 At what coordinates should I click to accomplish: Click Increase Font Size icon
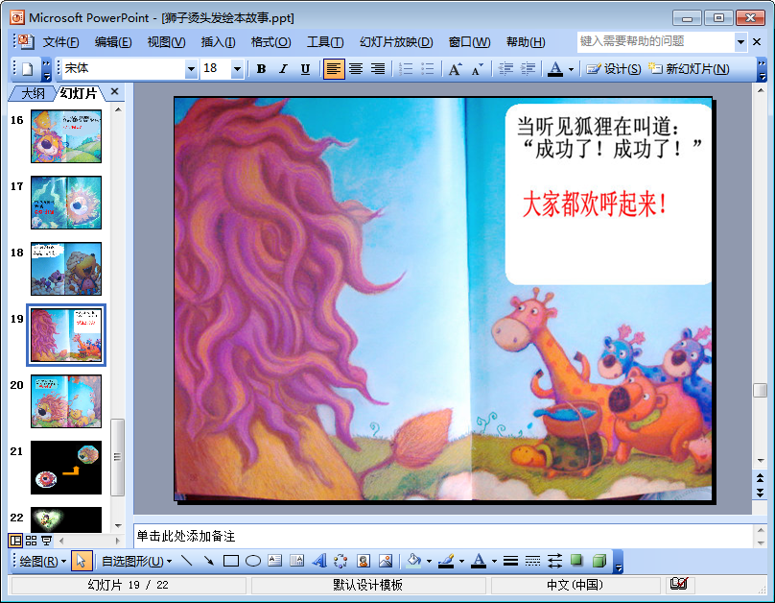[x=456, y=69]
